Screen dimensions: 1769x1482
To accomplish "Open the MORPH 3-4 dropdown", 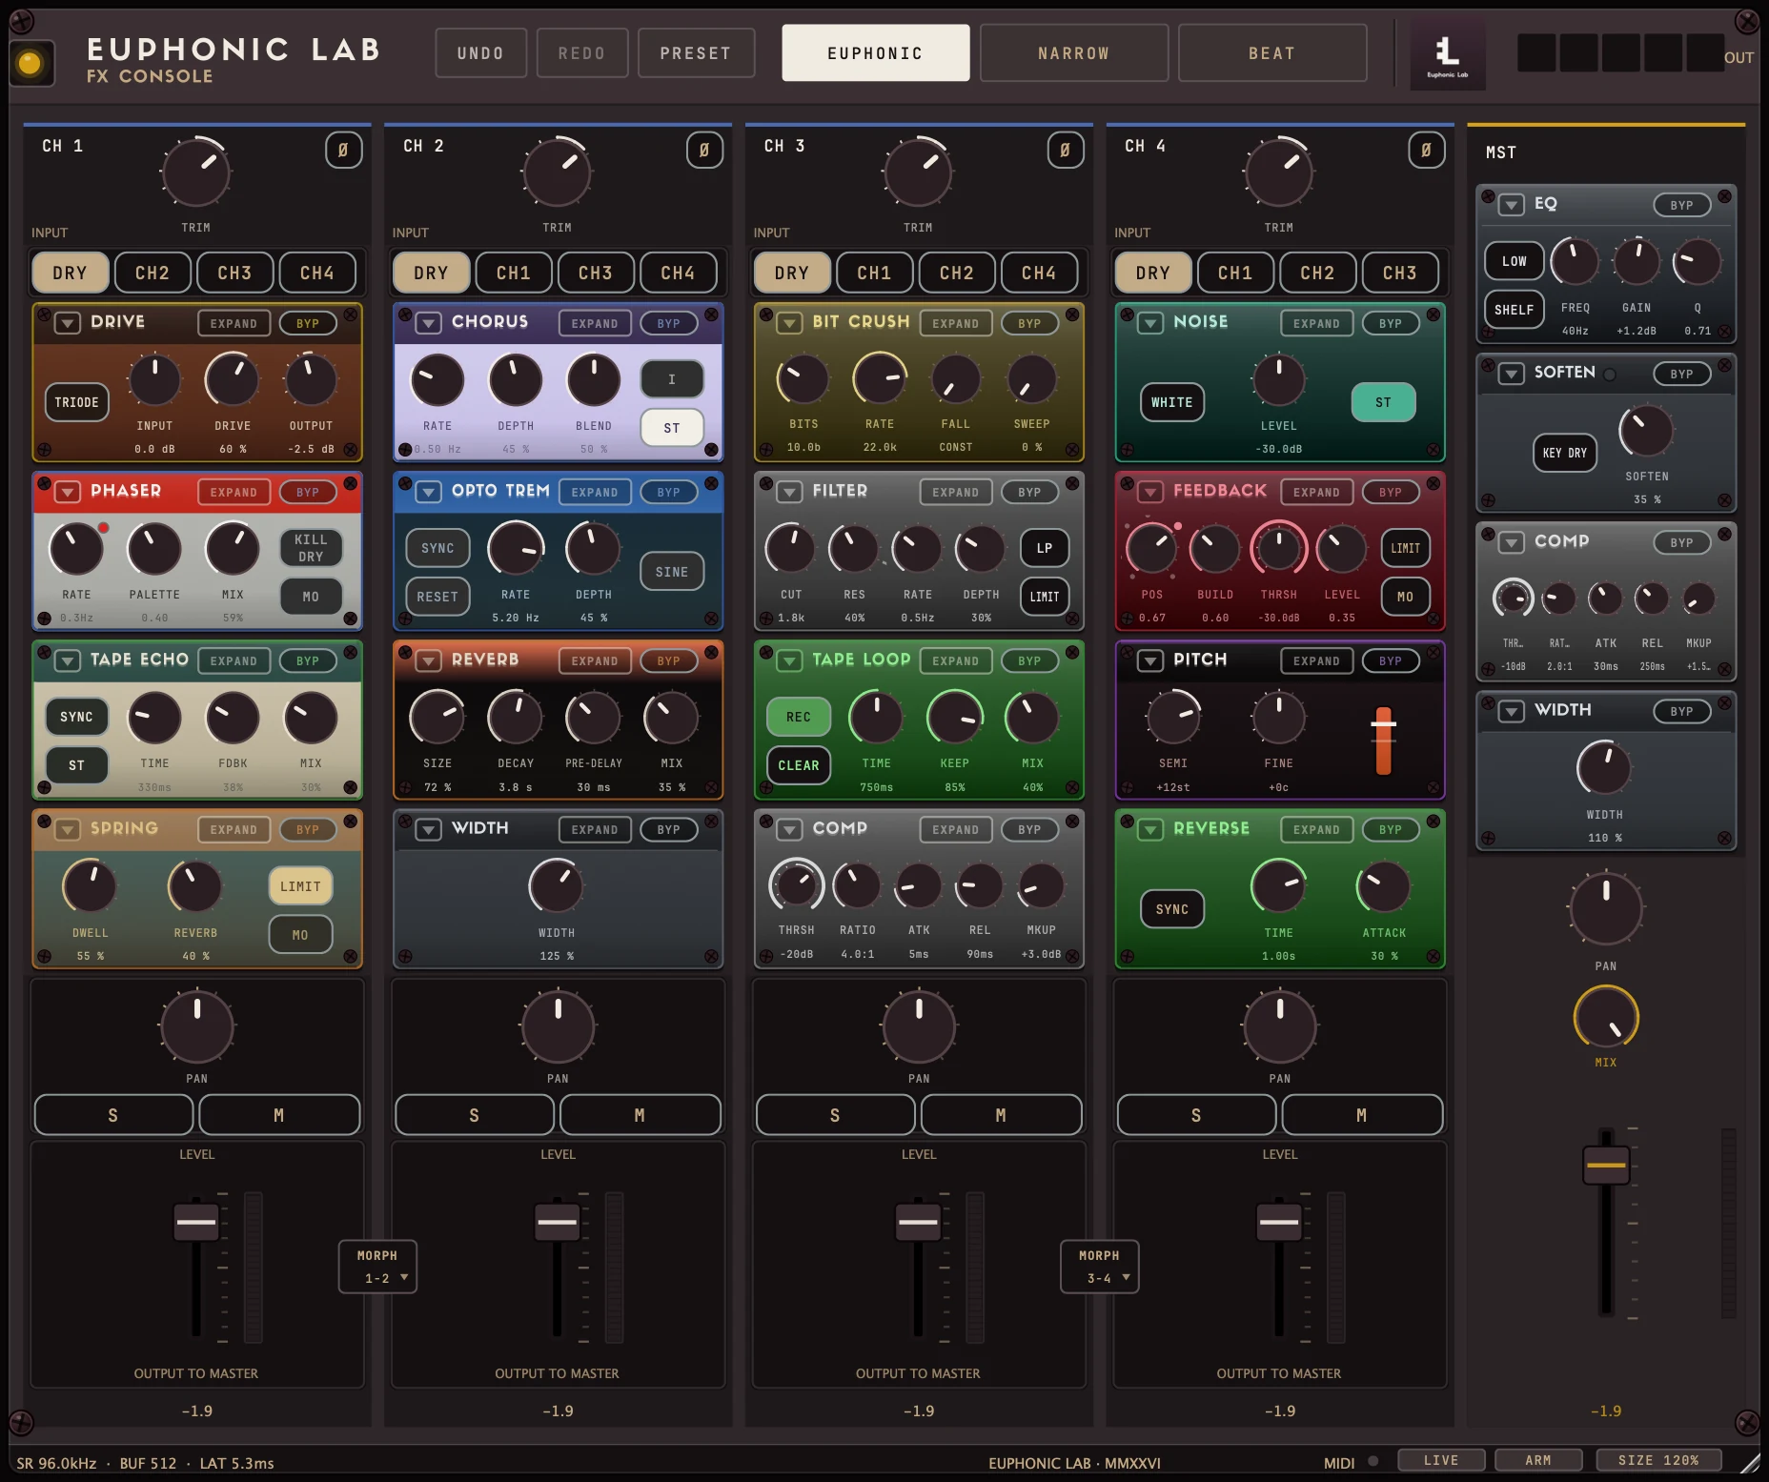I will pos(1100,1267).
